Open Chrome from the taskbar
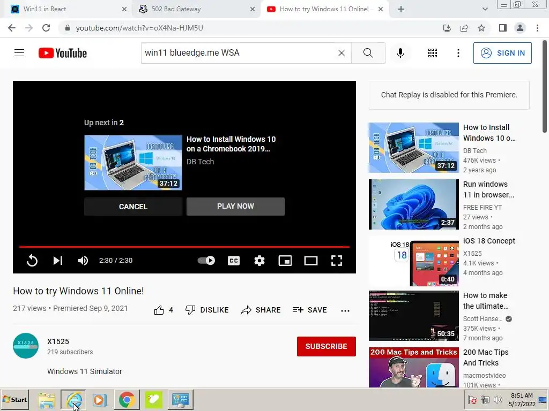 pos(127,400)
